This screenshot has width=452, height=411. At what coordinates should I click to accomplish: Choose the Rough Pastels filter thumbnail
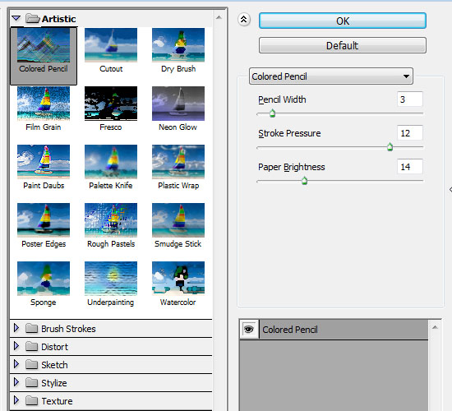coord(111,220)
